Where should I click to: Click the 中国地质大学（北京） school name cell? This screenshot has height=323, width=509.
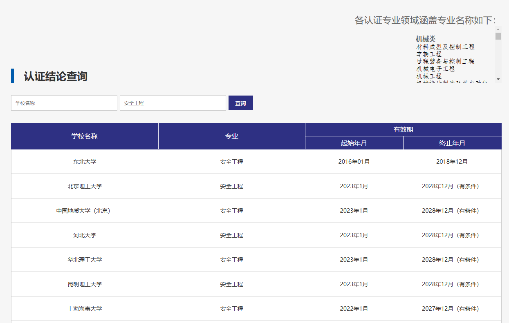[85, 211]
